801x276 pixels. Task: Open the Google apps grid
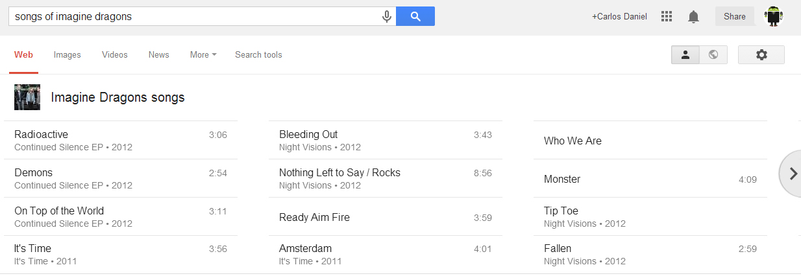pyautogui.click(x=667, y=17)
